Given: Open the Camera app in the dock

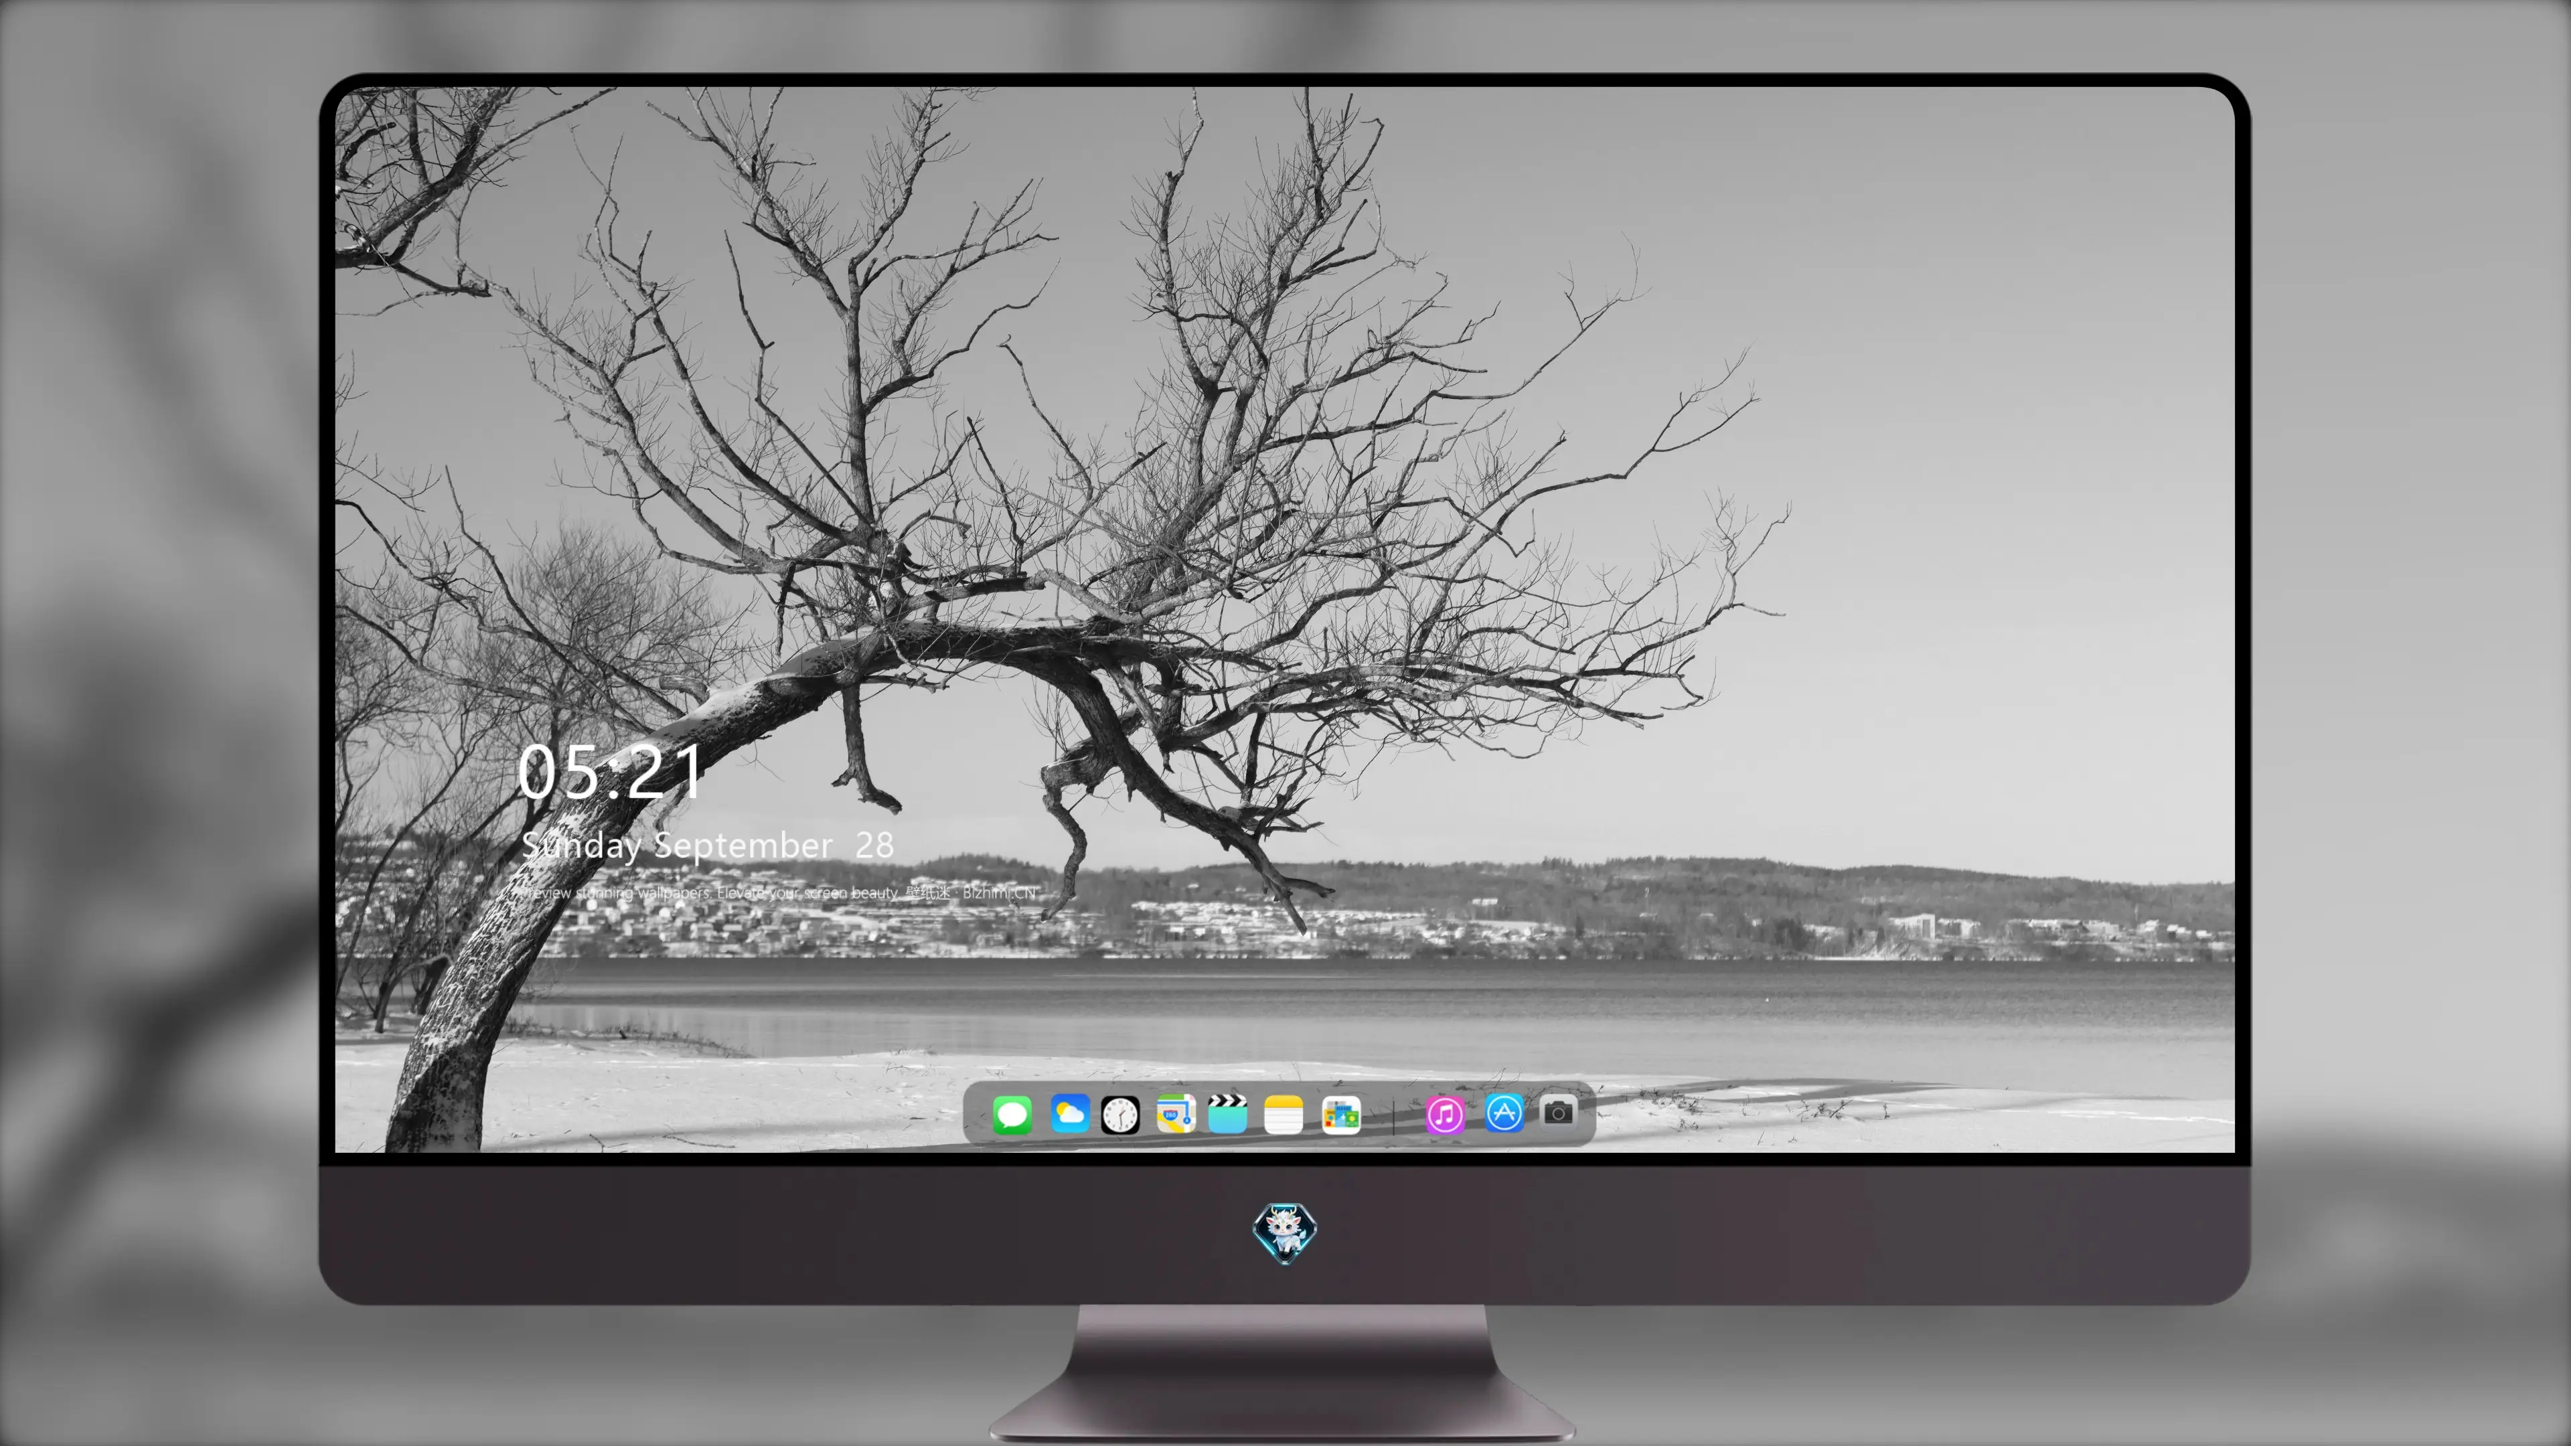Looking at the screenshot, I should pyautogui.click(x=1558, y=1112).
